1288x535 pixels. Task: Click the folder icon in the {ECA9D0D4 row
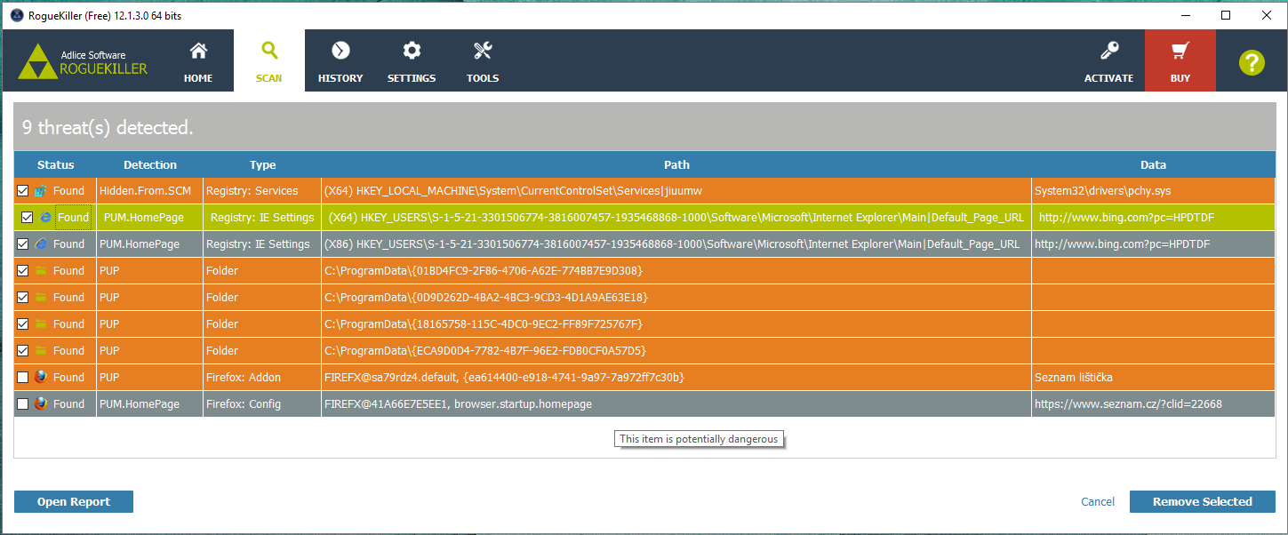tap(40, 351)
